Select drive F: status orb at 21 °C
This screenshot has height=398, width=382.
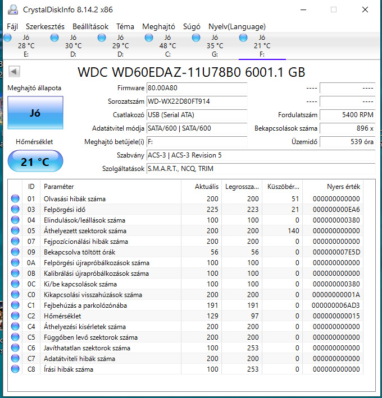click(243, 38)
